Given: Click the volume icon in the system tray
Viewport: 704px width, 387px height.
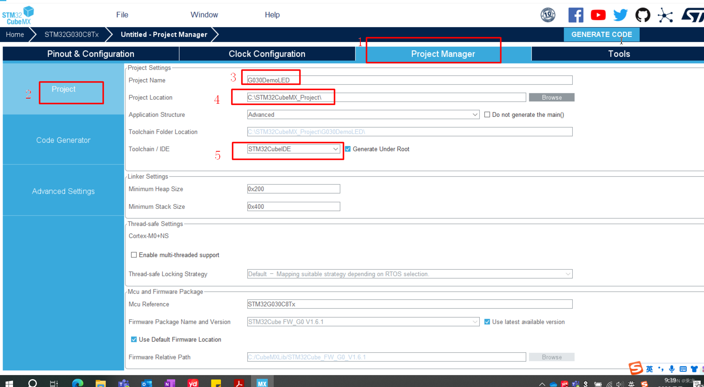Looking at the screenshot, I should click(x=620, y=384).
